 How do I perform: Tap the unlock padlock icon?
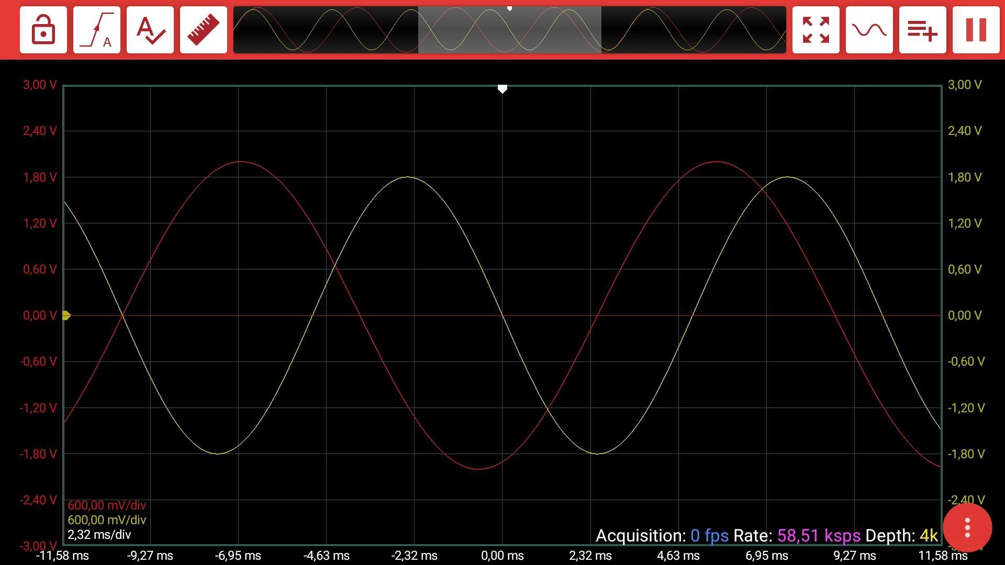(x=43, y=30)
